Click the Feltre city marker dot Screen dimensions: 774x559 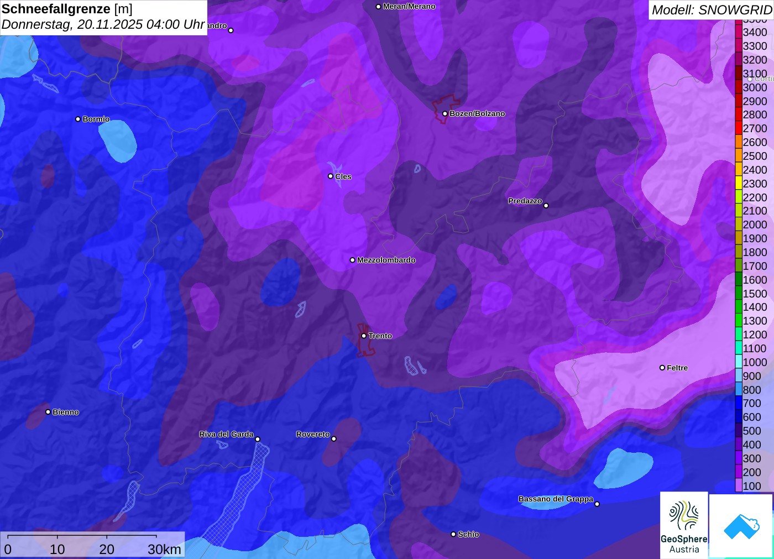pyautogui.click(x=662, y=368)
